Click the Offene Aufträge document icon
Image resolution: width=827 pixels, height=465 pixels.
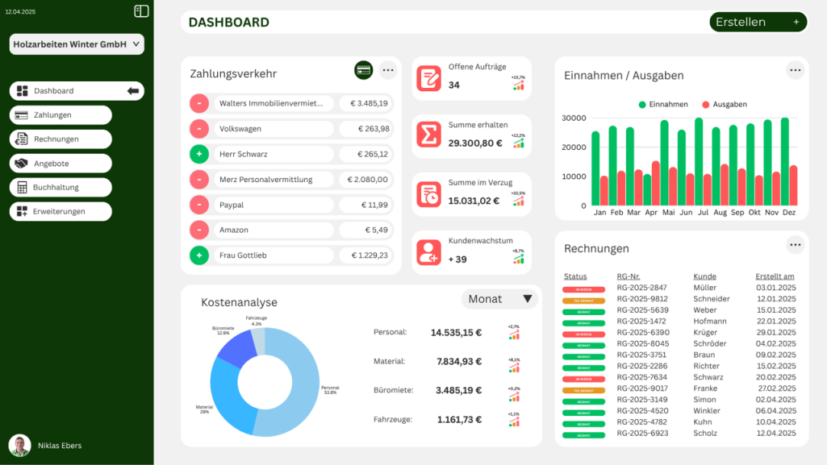(428, 78)
